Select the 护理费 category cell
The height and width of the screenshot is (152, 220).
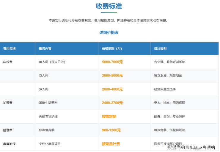tap(8, 103)
